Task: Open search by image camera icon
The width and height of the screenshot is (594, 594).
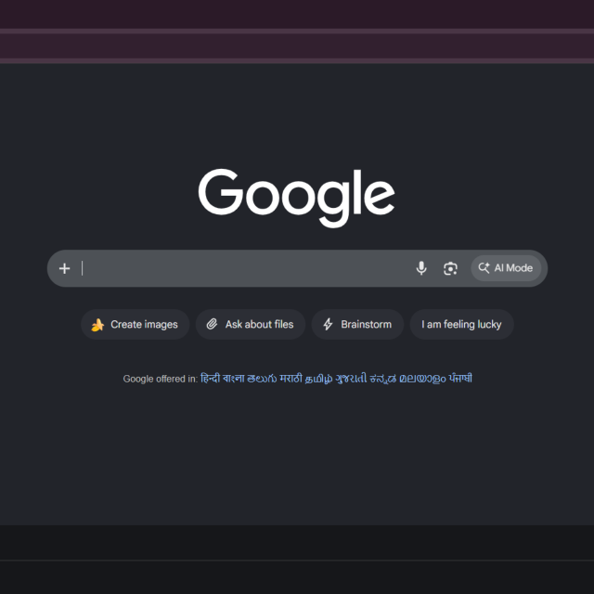Action: 450,268
